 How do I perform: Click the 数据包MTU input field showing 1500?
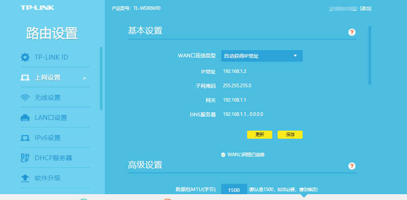[234, 190]
